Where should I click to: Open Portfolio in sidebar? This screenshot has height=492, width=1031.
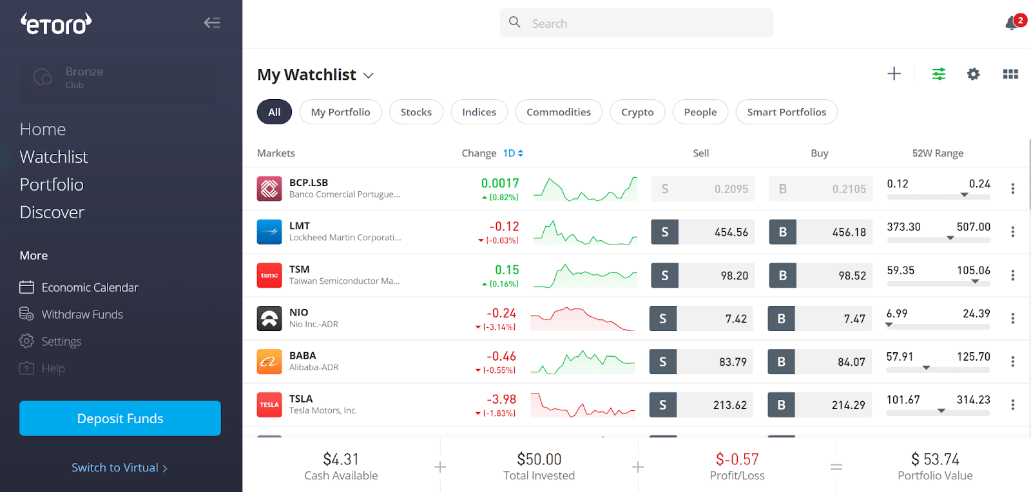tap(52, 185)
